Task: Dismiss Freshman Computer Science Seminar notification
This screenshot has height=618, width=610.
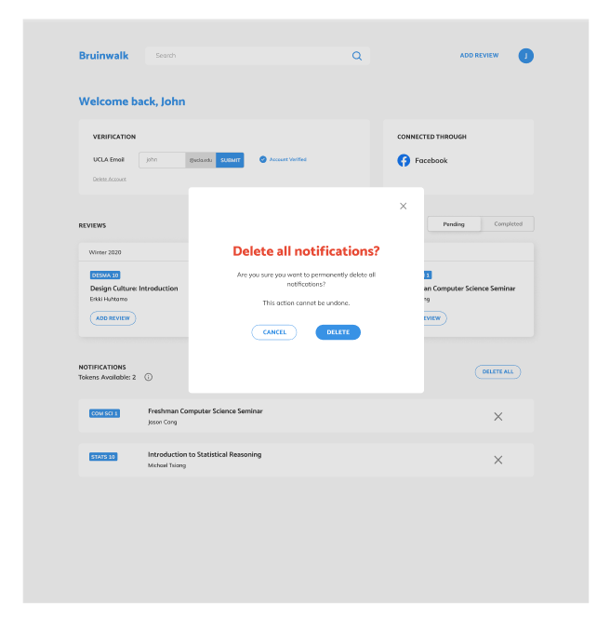Action: 497,416
